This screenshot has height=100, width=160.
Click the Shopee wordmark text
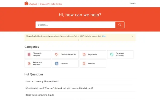pos(33,4)
